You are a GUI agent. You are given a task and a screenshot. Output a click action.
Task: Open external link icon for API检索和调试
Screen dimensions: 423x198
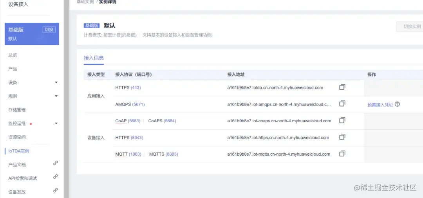(x=55, y=177)
